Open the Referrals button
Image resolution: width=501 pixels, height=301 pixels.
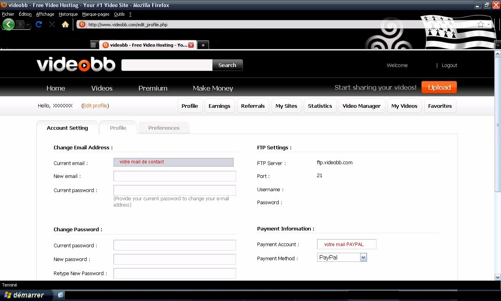pyautogui.click(x=253, y=106)
